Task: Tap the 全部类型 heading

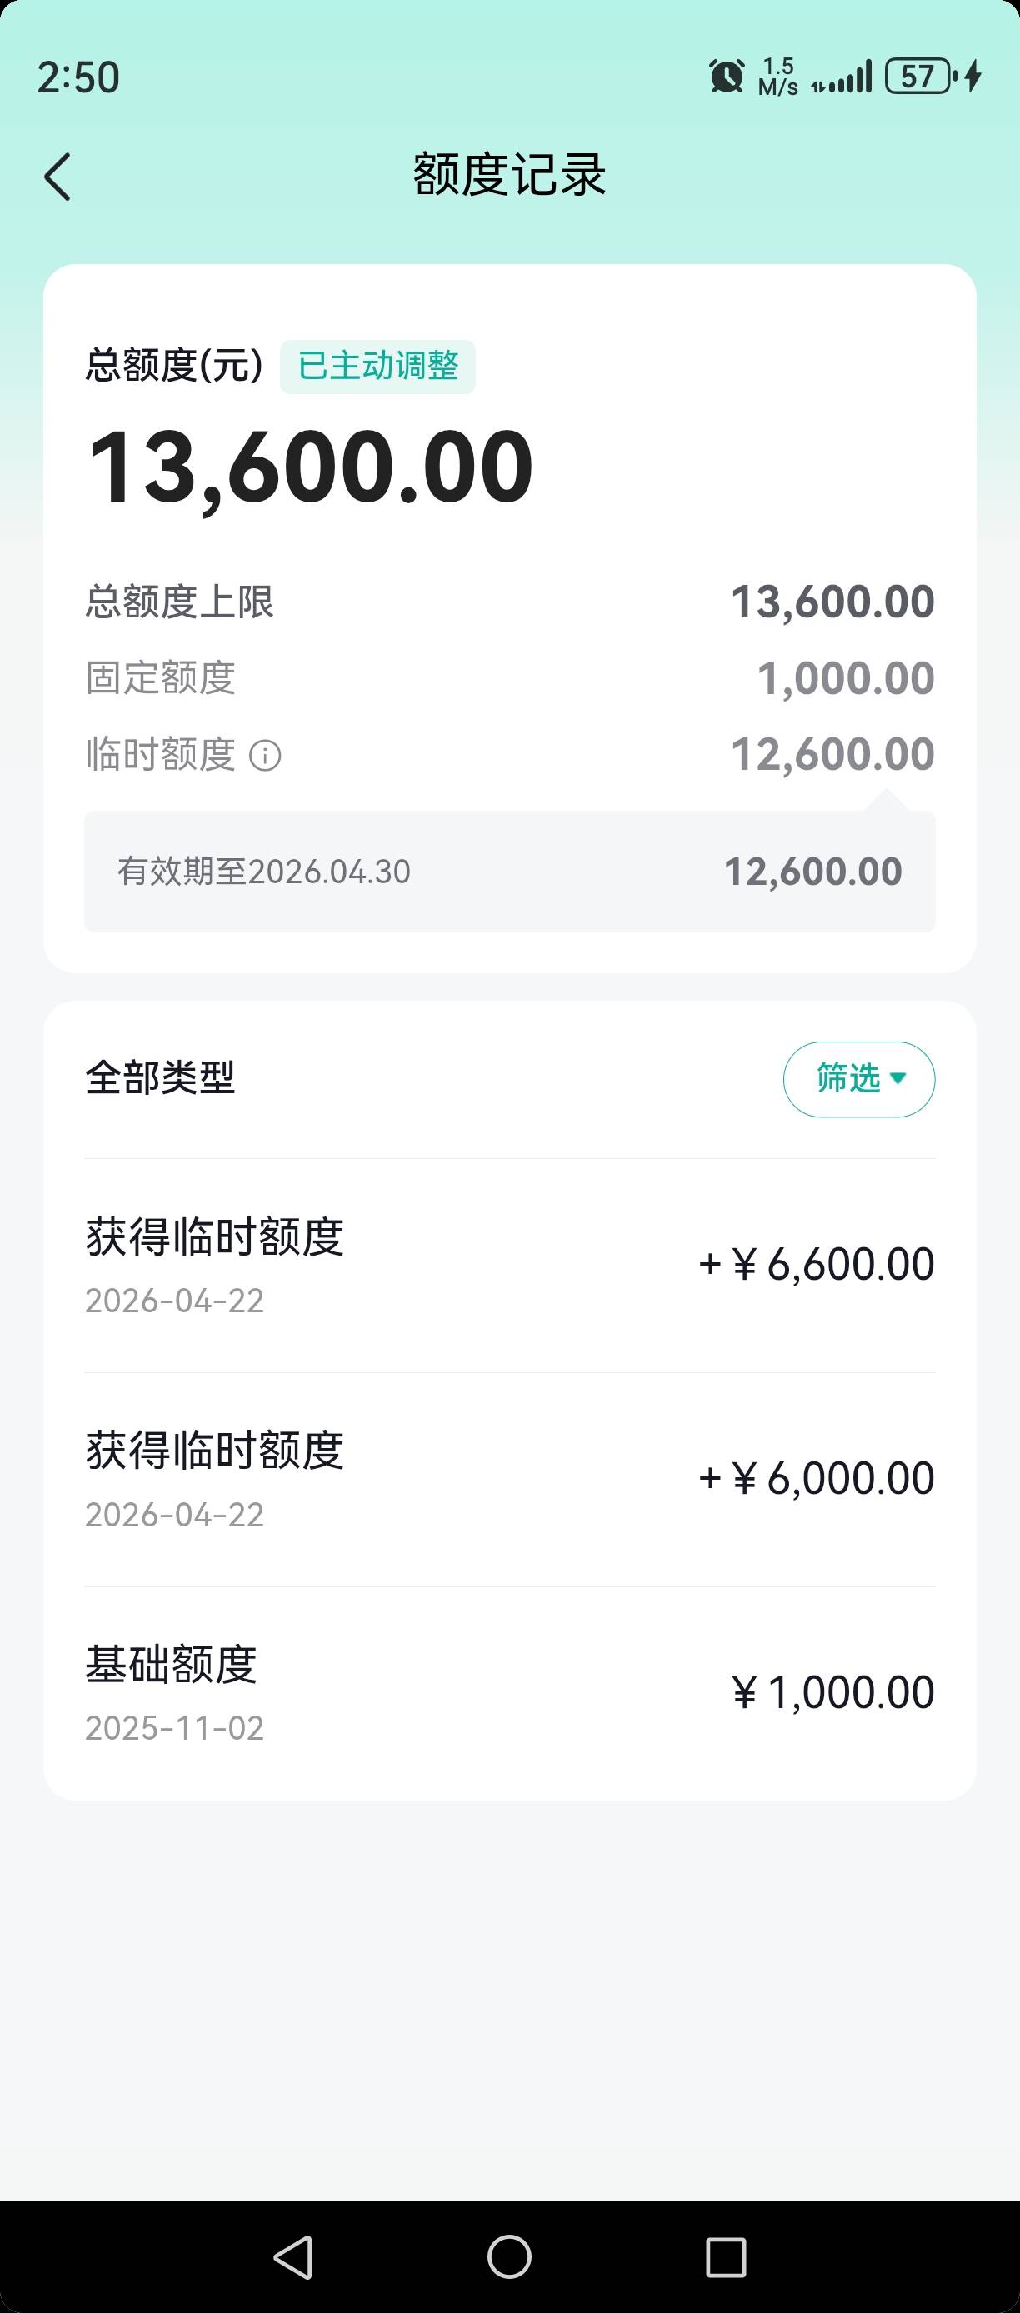Action: 161,1077
